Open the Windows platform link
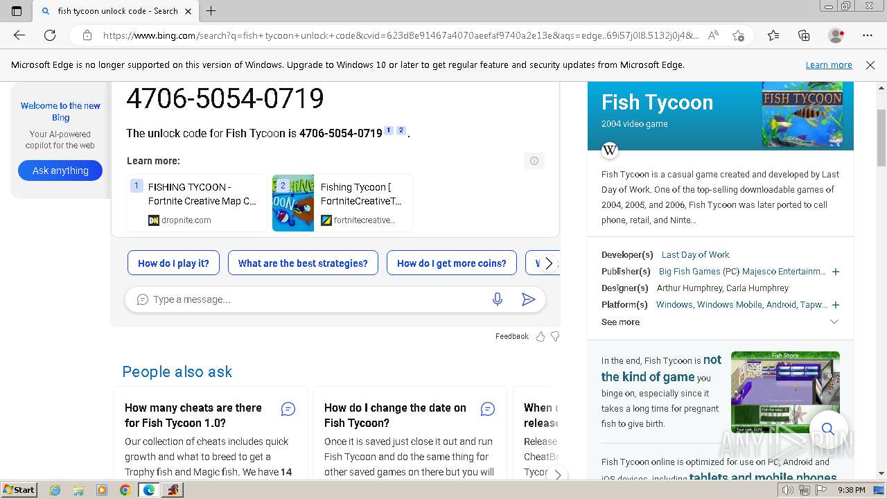 click(674, 305)
